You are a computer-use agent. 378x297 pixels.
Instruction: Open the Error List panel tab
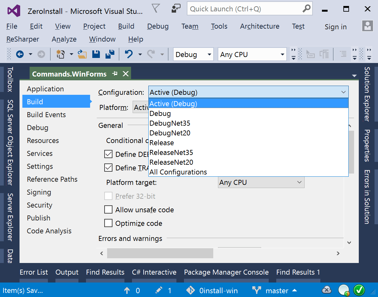pos(34,272)
